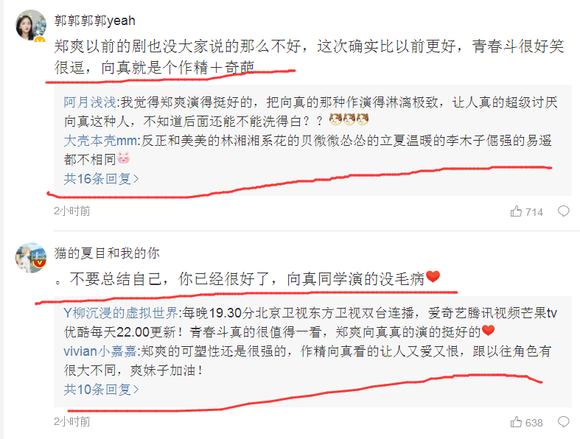Like the comment with 638 likes

[516, 422]
